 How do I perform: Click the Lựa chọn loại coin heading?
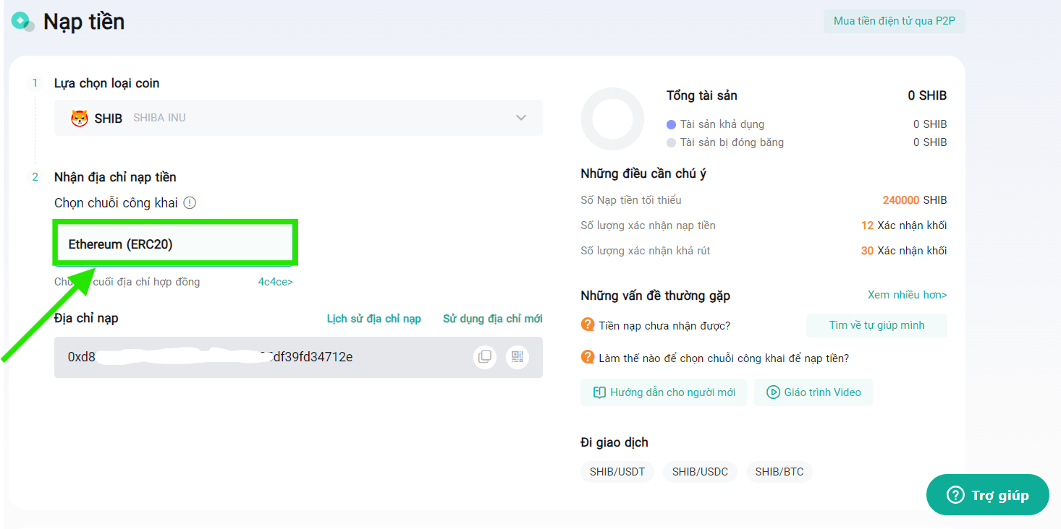click(106, 83)
